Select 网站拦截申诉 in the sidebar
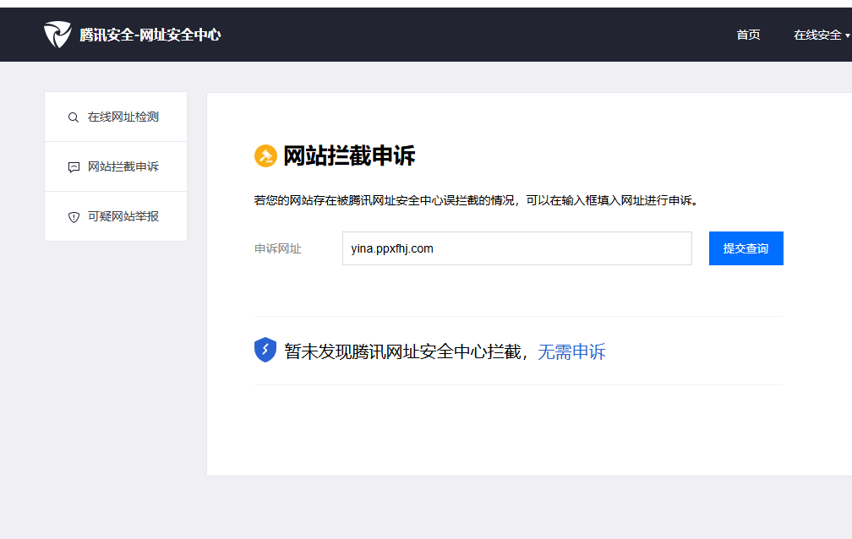This screenshot has height=539, width=852. point(116,166)
